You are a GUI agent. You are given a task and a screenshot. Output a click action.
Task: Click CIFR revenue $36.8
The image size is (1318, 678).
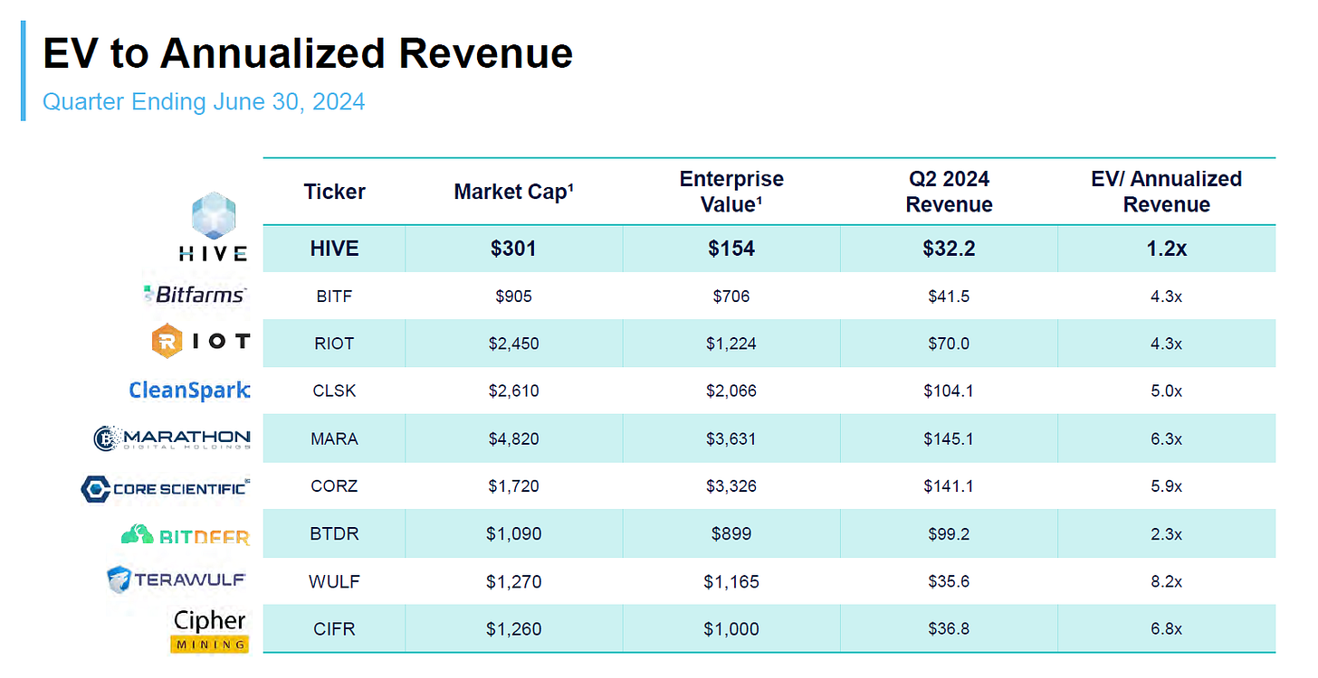coord(949,629)
